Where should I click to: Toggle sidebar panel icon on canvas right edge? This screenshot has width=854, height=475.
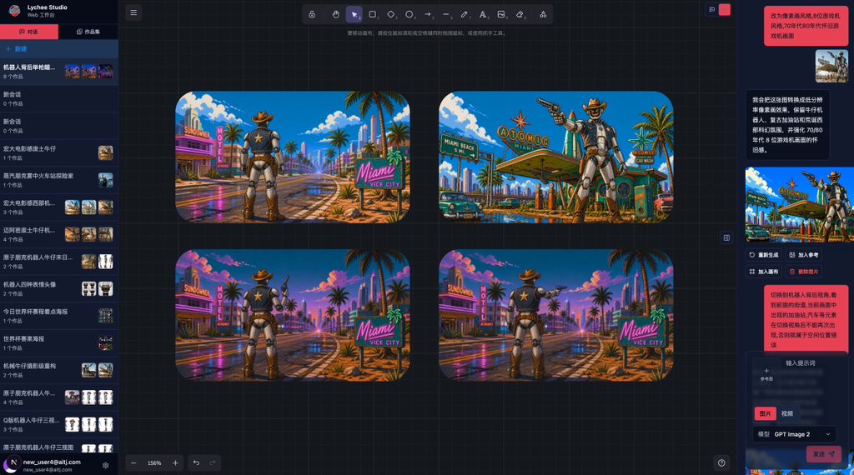726,237
